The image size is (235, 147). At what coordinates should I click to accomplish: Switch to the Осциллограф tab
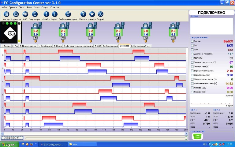tap(110, 46)
